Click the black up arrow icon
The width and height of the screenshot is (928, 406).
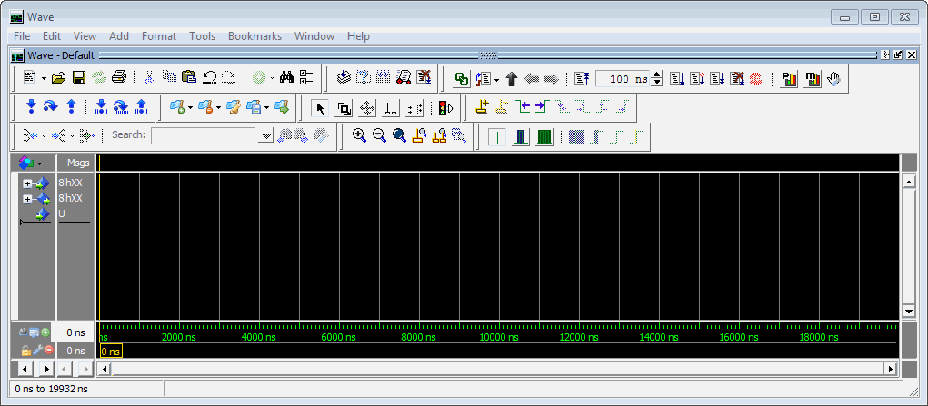pos(512,79)
